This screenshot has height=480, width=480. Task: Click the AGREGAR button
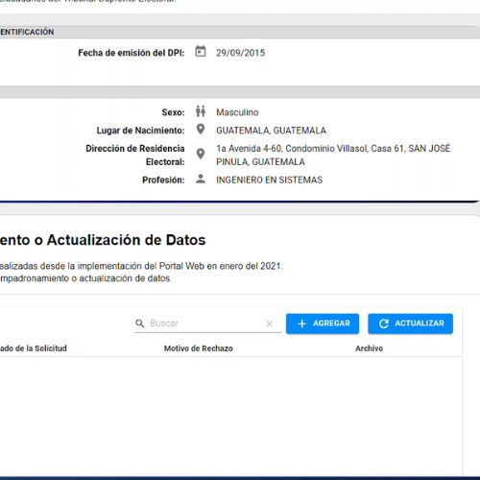323,324
